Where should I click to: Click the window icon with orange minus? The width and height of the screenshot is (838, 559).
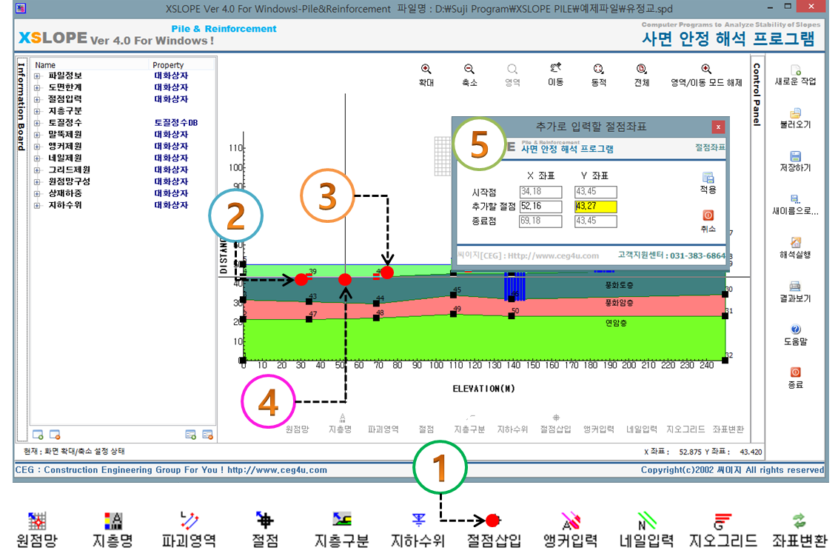[55, 435]
